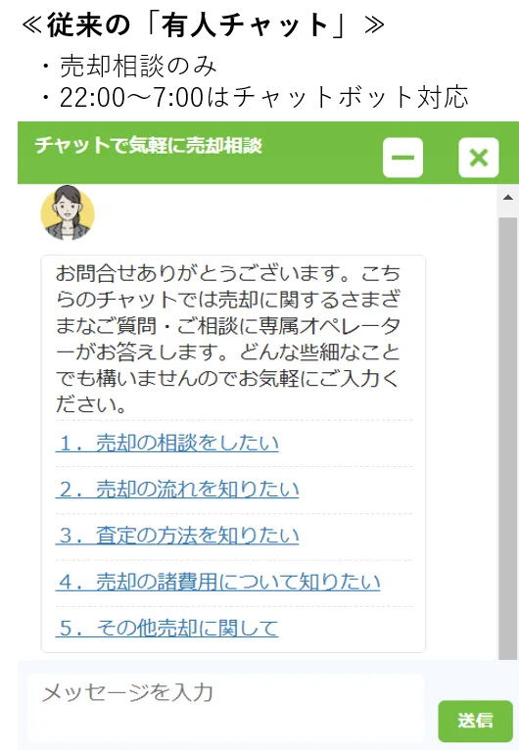
Task: Close the chat with the green X icon
Action: 478,158
